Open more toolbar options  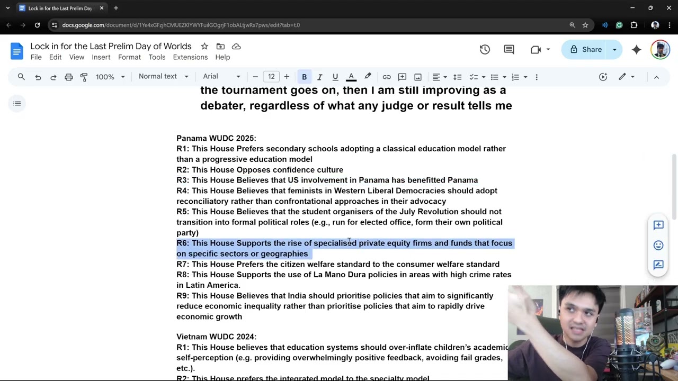pyautogui.click(x=537, y=77)
